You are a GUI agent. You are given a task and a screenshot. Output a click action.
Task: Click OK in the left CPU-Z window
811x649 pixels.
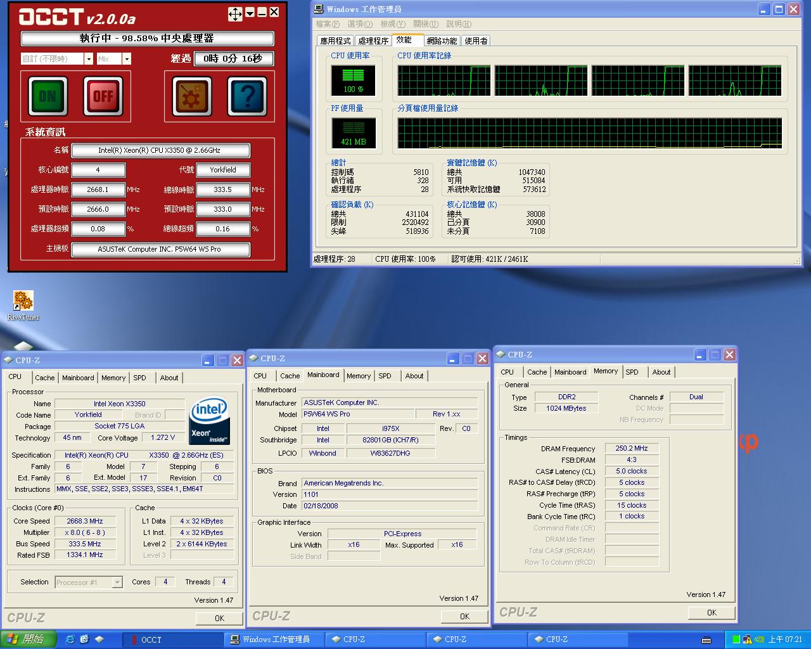point(219,618)
